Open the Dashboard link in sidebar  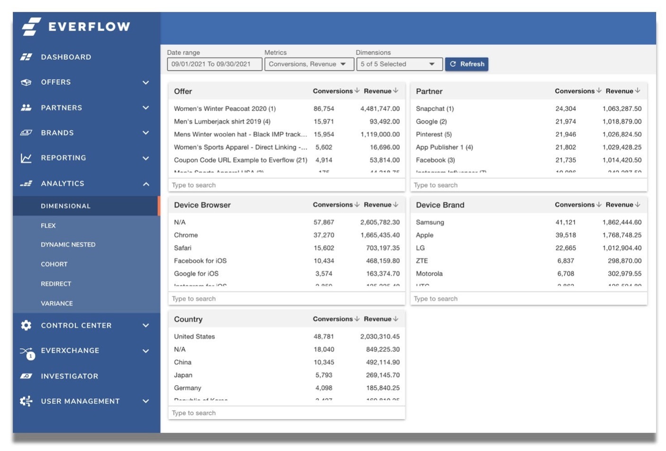[x=66, y=57]
